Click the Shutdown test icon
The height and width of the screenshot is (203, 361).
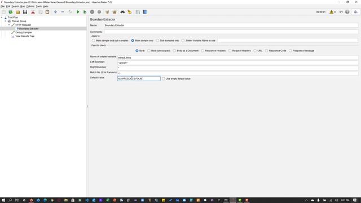(x=99, y=12)
